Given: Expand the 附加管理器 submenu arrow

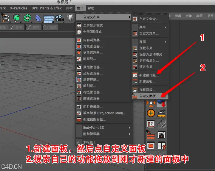Looking at the screenshot, I should (x=130, y=134).
